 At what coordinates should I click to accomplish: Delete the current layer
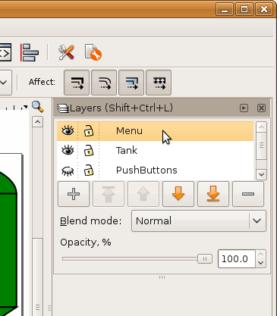tap(248, 194)
